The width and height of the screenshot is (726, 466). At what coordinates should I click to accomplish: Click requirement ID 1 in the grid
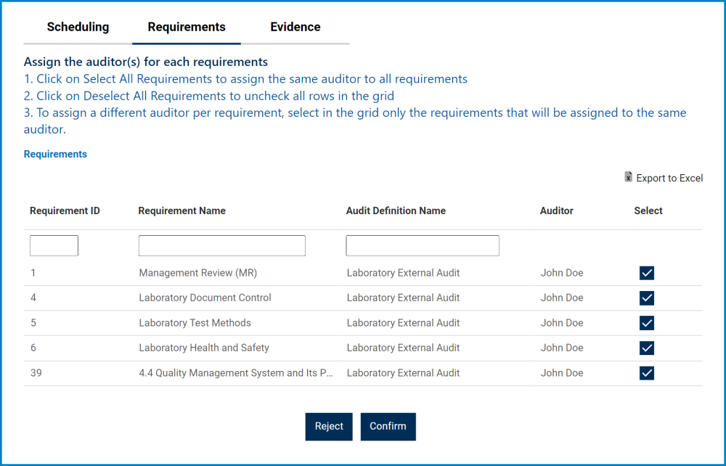click(x=33, y=273)
